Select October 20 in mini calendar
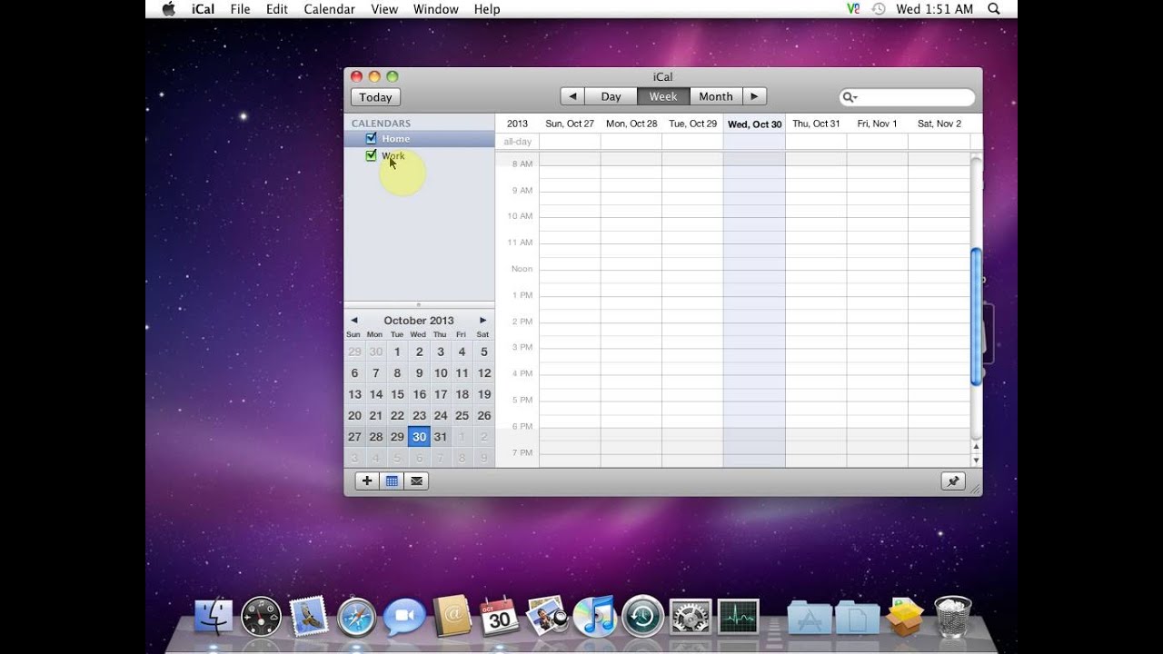The image size is (1163, 654). [354, 415]
